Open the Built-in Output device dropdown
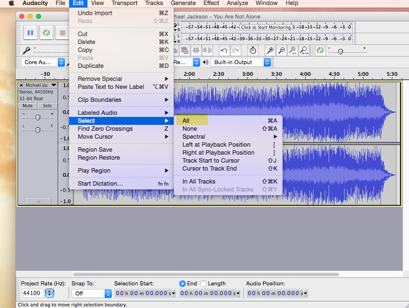 coord(241,62)
